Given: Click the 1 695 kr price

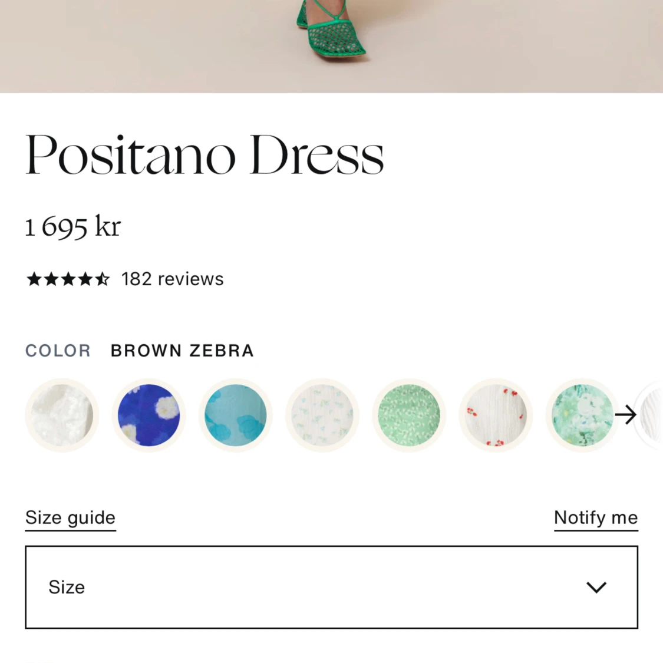Looking at the screenshot, I should tap(73, 226).
